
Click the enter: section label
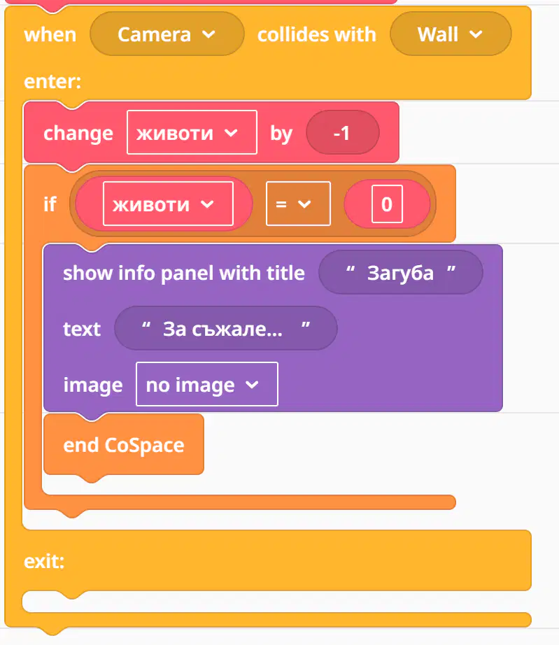[x=52, y=81]
